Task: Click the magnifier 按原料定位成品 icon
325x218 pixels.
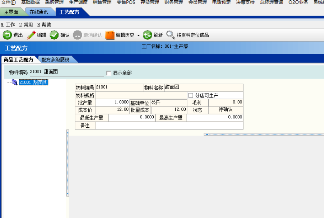Action: coord(171,35)
